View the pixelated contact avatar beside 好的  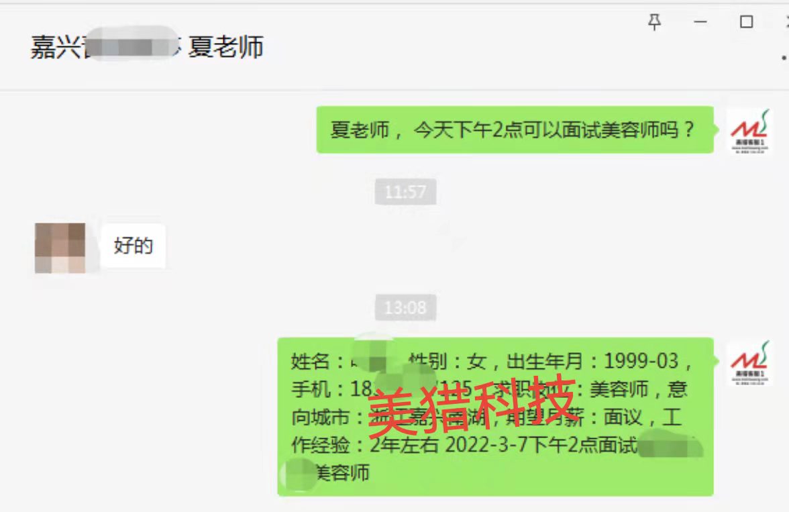(60, 248)
